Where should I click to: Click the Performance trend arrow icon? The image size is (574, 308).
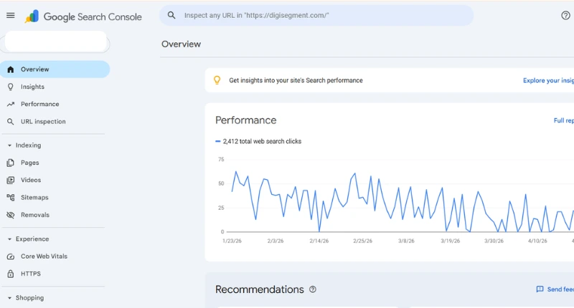[x=10, y=104]
